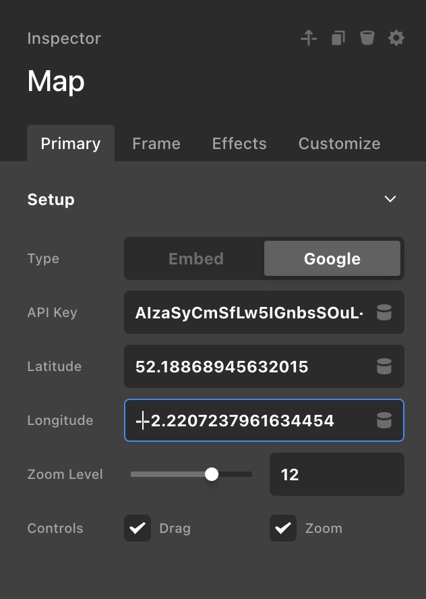
Task: Click into the API Key text field
Action: pyautogui.click(x=249, y=312)
